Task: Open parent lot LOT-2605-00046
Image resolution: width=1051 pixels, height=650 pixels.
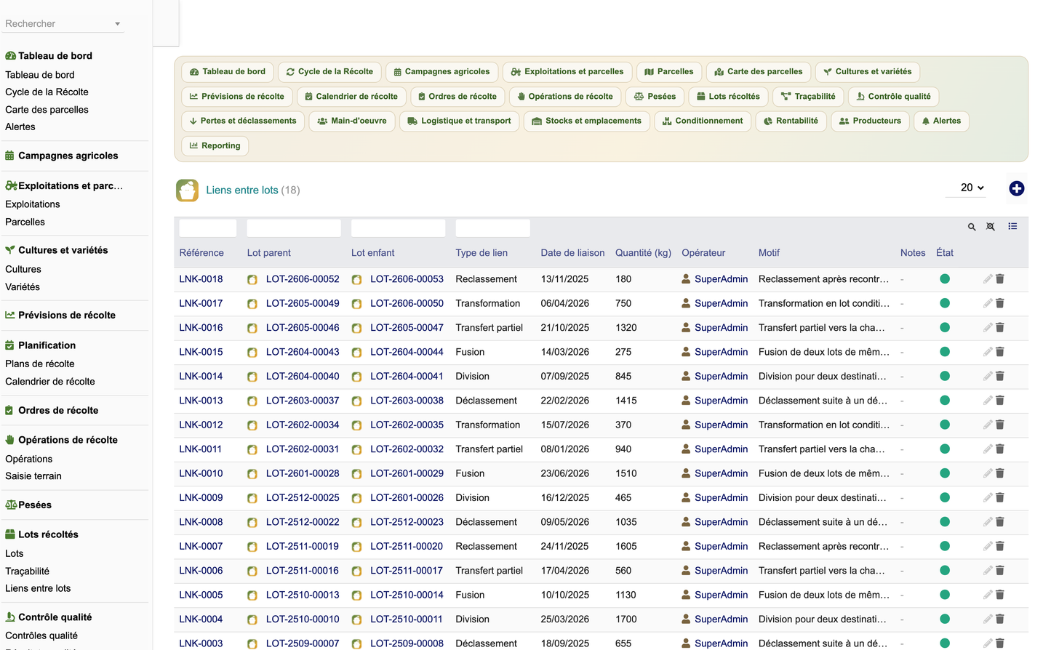Action: [x=303, y=328]
